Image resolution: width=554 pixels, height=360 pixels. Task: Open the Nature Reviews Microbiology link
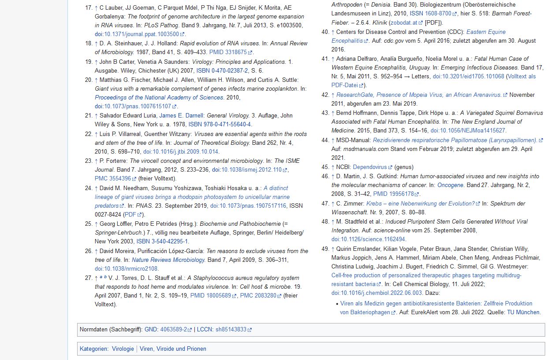(x=168, y=260)
